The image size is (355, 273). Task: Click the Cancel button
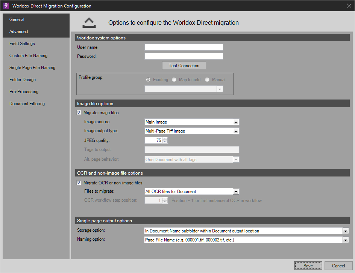click(x=338, y=266)
